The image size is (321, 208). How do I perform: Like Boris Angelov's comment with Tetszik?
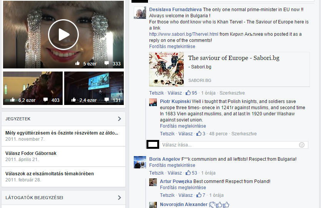(x=156, y=173)
